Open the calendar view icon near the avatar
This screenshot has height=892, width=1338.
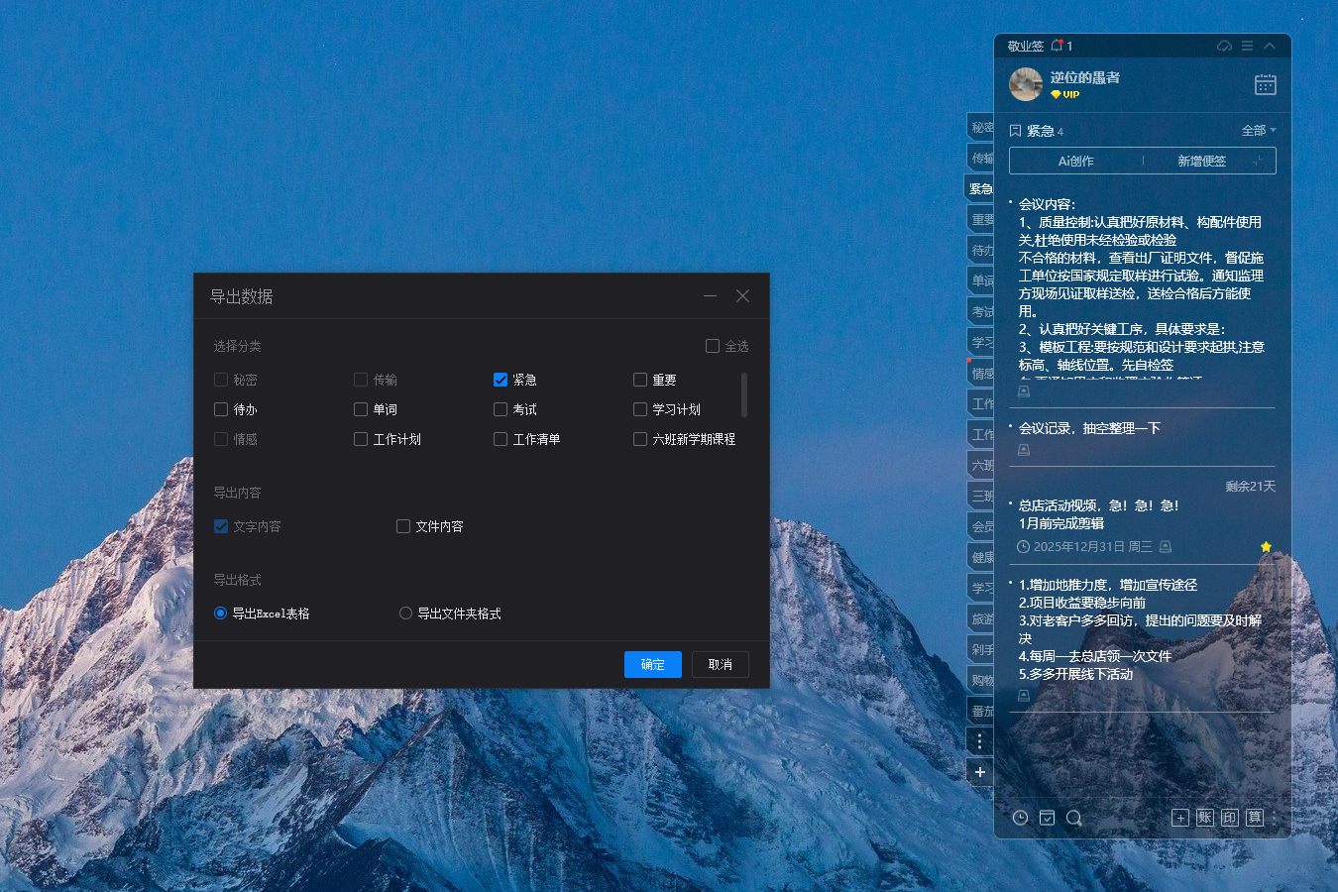tap(1266, 84)
